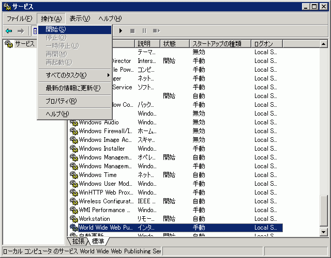331x258 pixels.
Task: Select Windows Image Ac... service name
Action: 105,140
